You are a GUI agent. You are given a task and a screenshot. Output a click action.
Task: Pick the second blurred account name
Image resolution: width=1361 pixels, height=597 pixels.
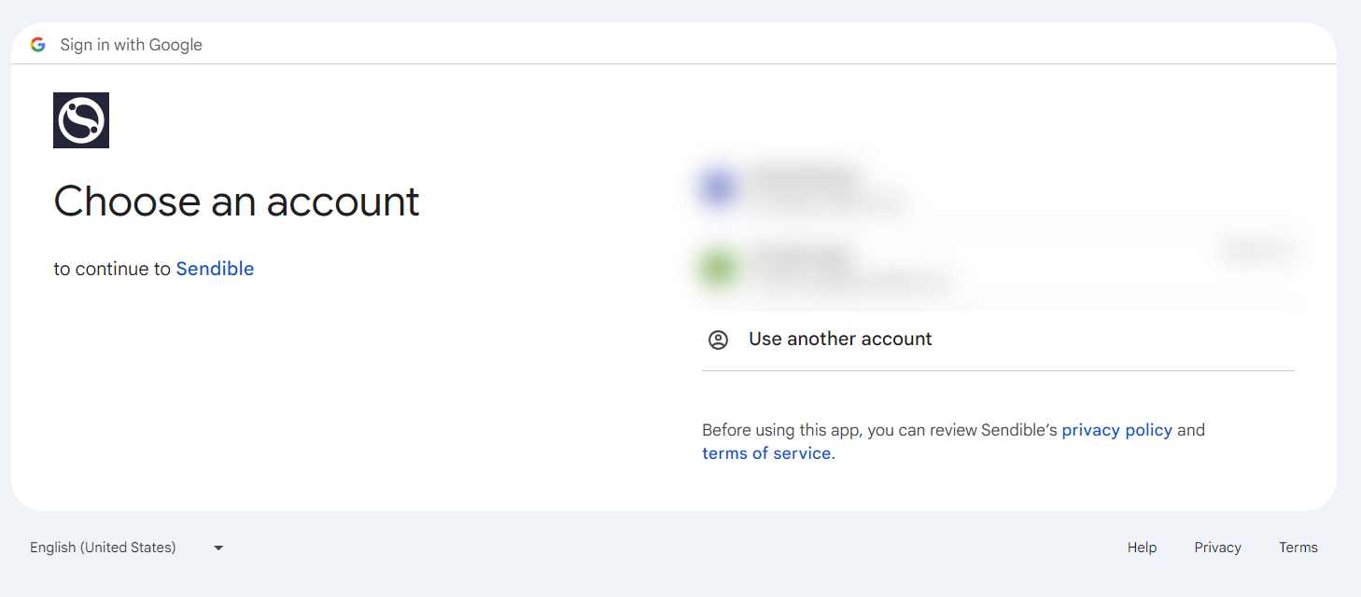pyautogui.click(x=803, y=255)
